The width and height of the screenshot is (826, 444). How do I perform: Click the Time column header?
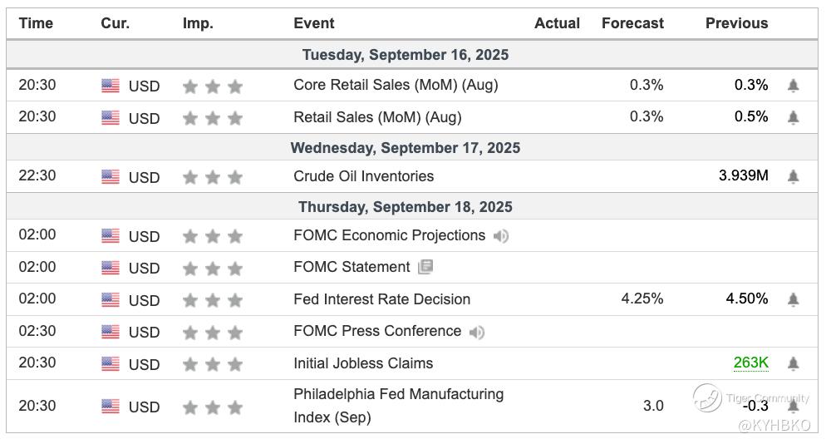click(x=36, y=23)
